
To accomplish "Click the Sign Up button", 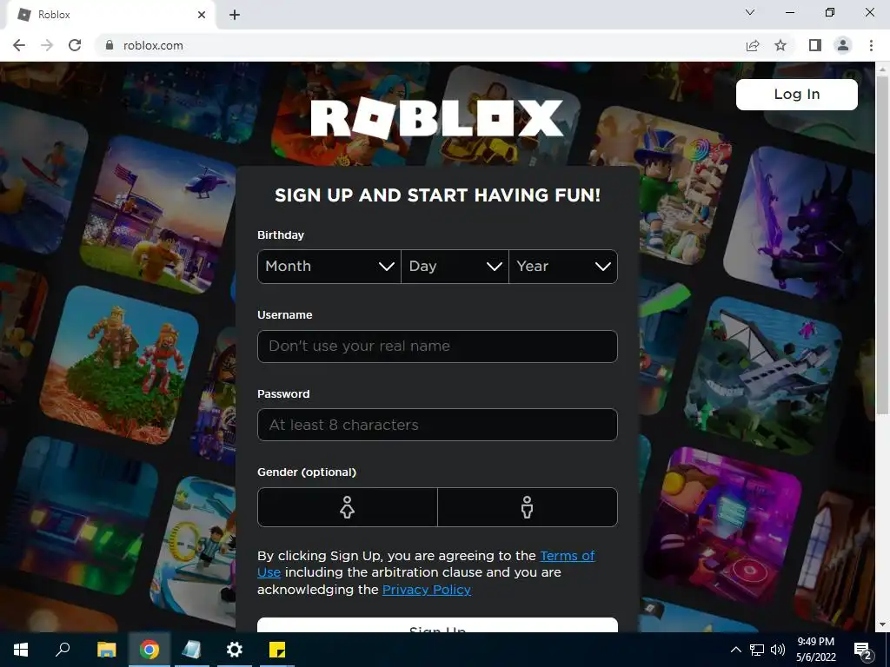I will 437,625.
